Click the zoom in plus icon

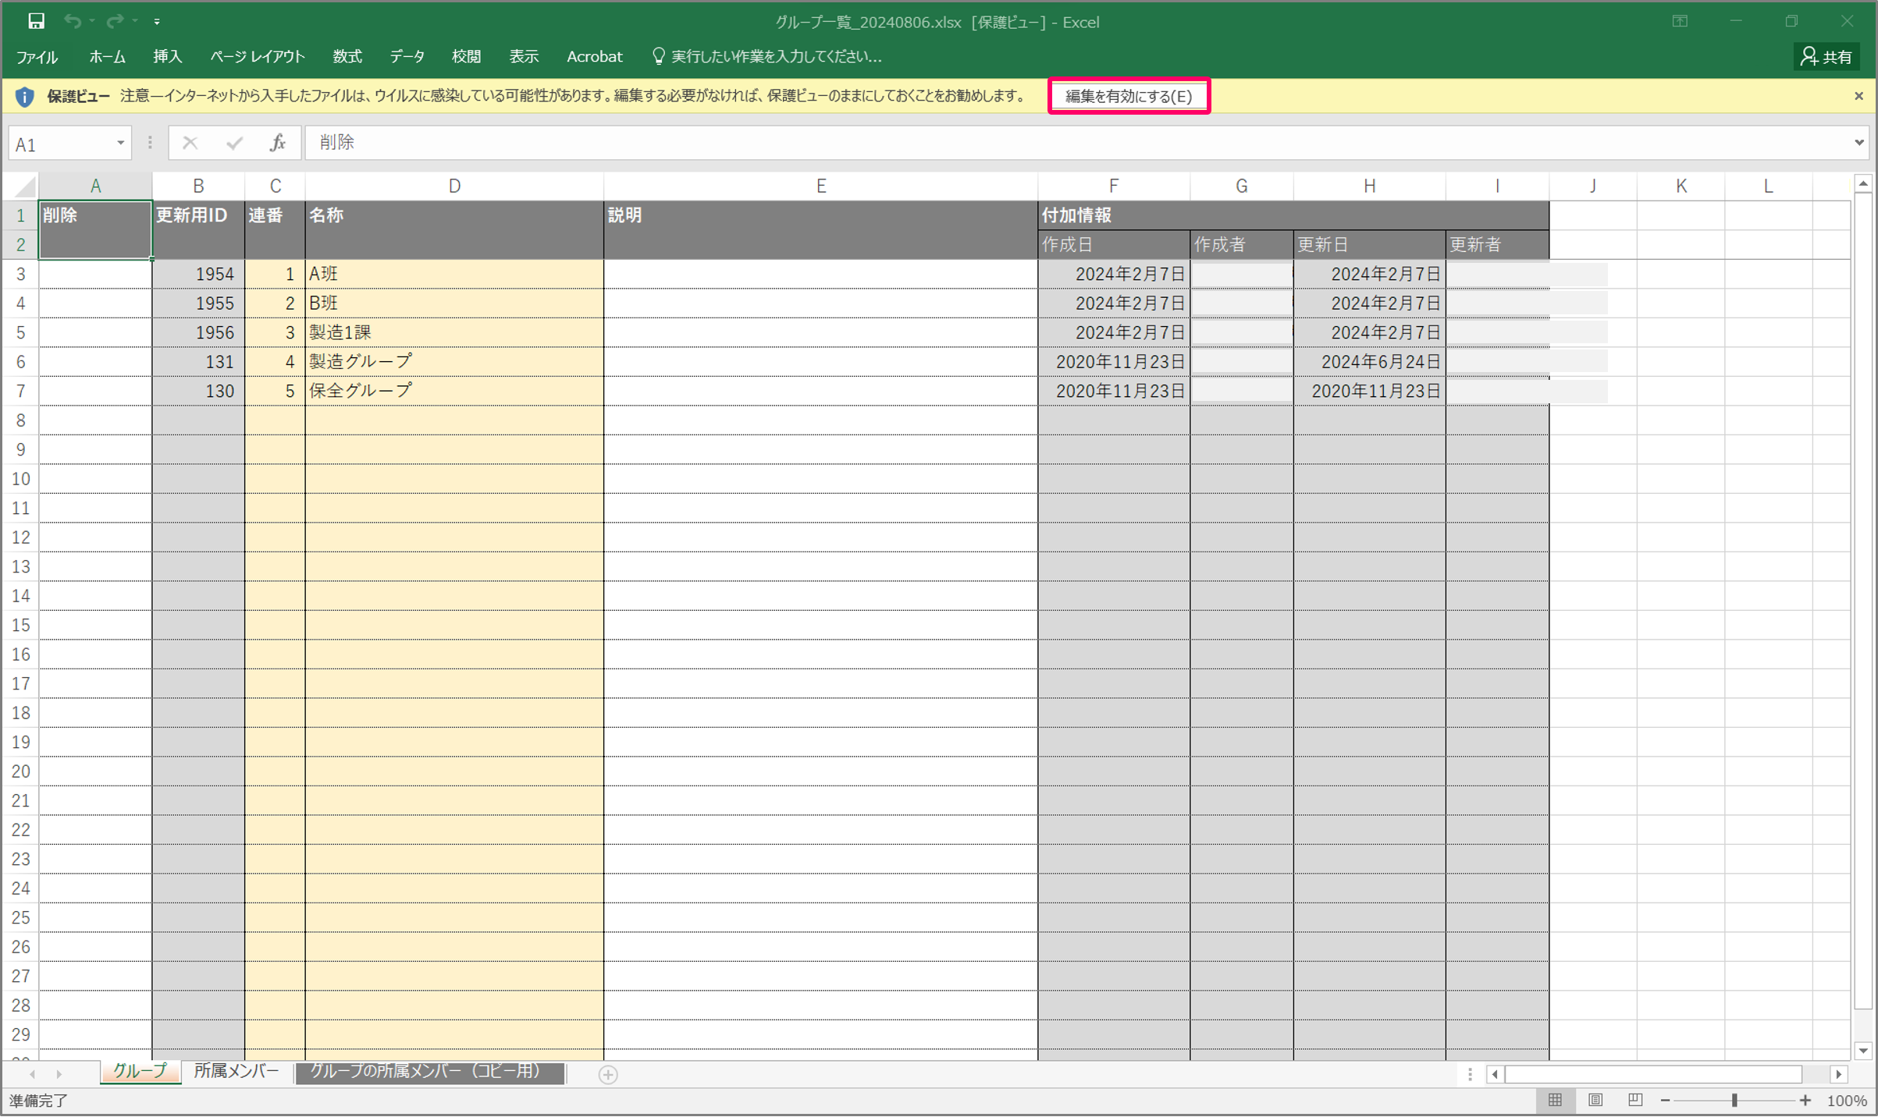tap(1805, 1100)
